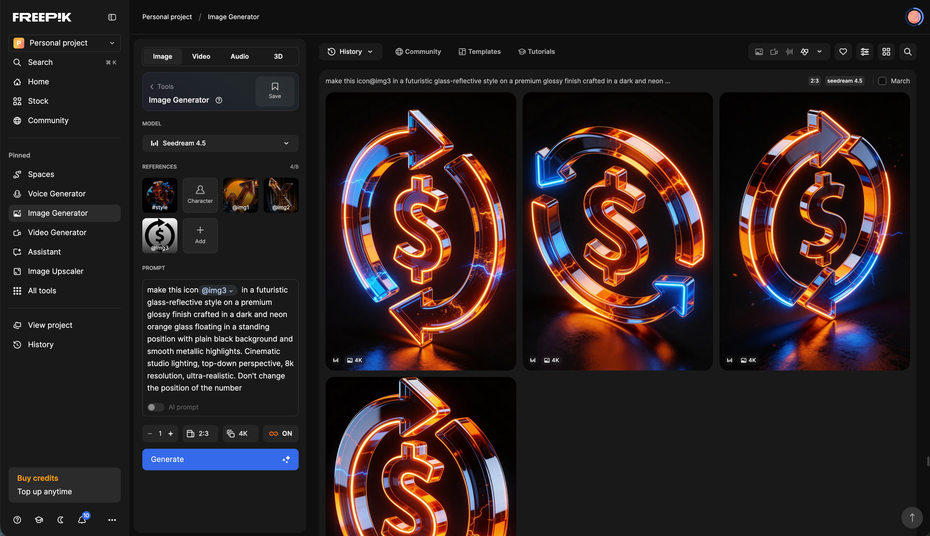The width and height of the screenshot is (930, 536).
Task: Toggle the unlimited ON switch
Action: pos(280,433)
